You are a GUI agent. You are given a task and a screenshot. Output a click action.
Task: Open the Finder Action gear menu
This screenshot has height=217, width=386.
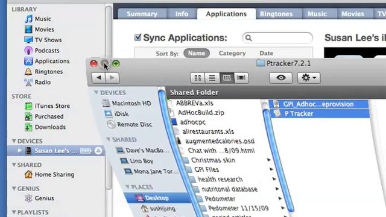coord(309,78)
